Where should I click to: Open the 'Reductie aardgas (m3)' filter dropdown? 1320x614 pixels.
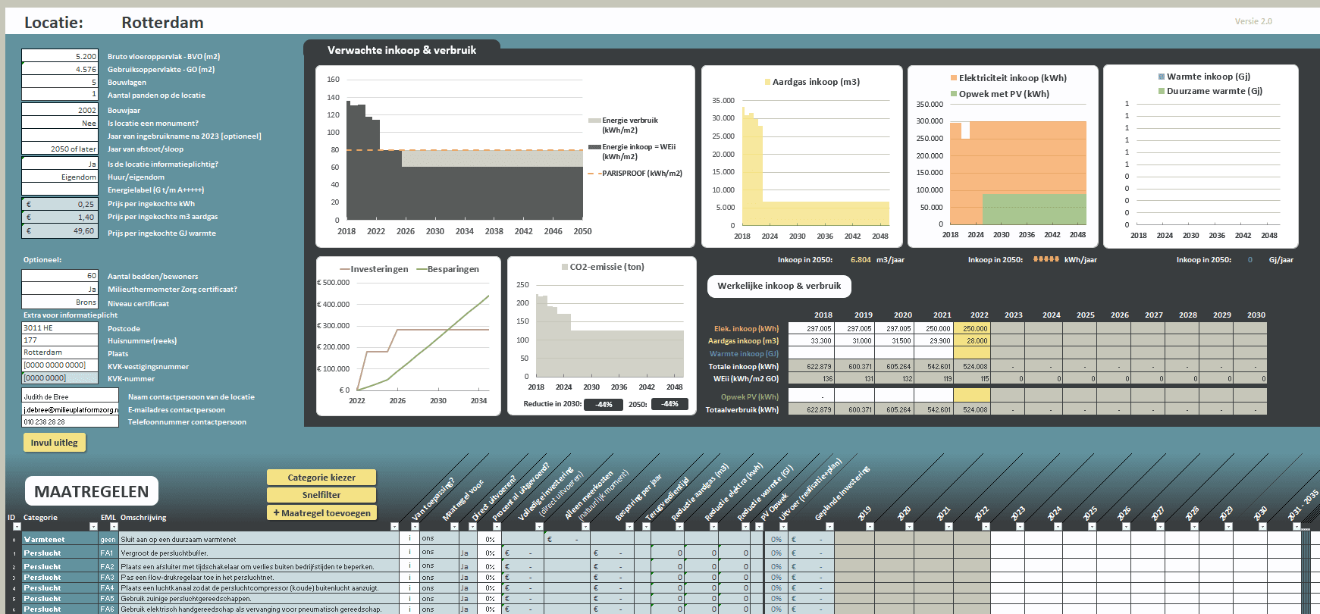tap(680, 526)
